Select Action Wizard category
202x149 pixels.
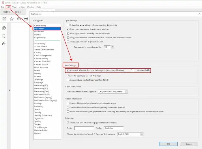coord(40,46)
